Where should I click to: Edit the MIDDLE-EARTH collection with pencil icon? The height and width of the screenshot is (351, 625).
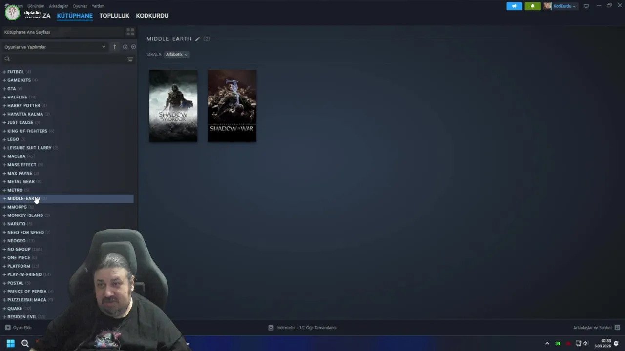pos(197,39)
